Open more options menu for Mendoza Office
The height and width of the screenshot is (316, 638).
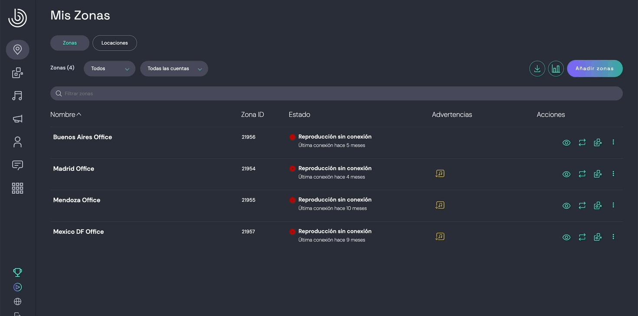coord(613,205)
